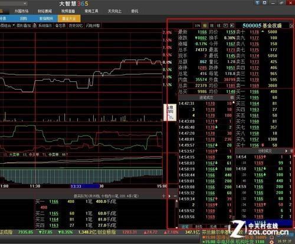Click the right arrow in 分时成交 header
This screenshot has height=244, width=295.
tap(286, 151)
